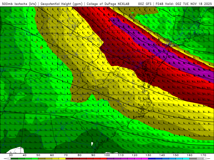The image size is (214, 160).
Task: Click the '130' label on the color scale
Action: point(148,155)
